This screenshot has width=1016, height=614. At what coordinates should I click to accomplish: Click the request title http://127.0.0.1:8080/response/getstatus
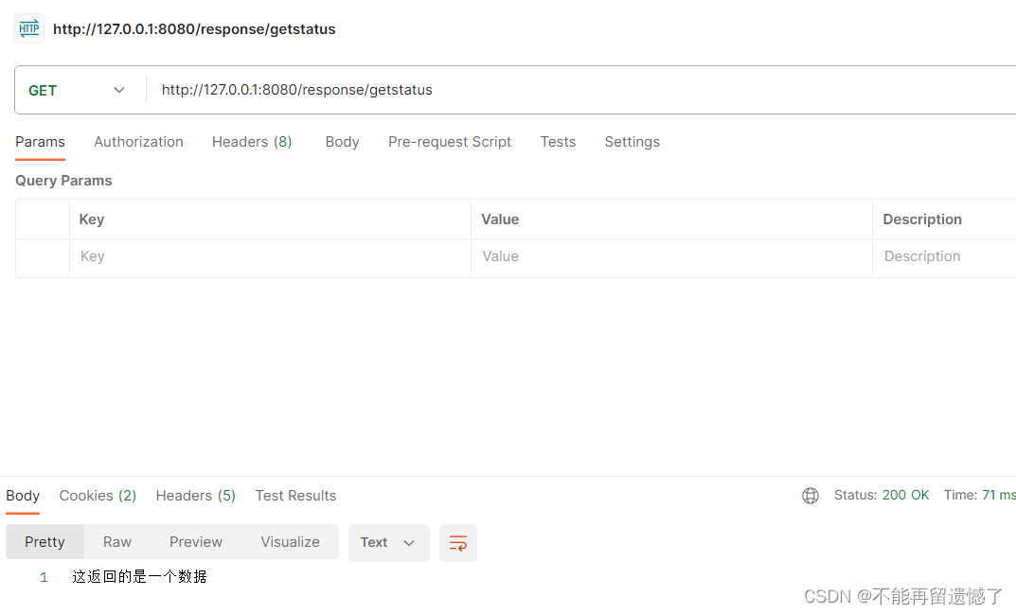tap(194, 29)
